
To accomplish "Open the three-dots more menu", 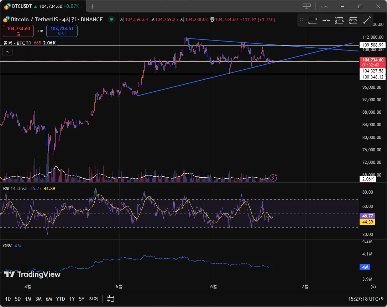I will click(325, 6).
